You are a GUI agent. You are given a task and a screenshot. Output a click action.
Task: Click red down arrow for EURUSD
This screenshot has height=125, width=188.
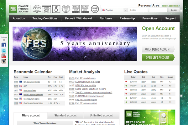(126, 82)
